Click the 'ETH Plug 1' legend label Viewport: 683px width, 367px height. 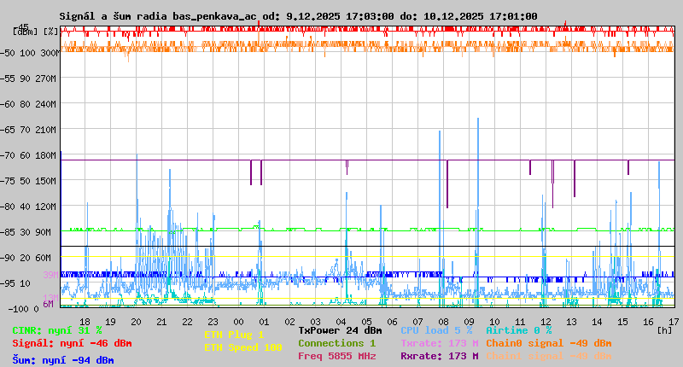234,335
